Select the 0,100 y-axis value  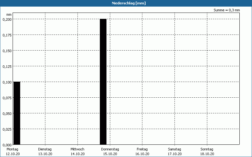click(7, 82)
